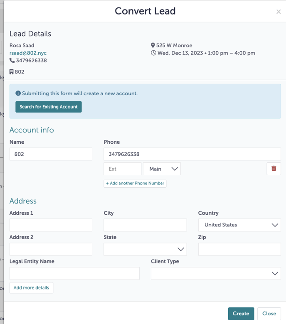This screenshot has width=286, height=324.
Task: Open the Client Type dropdown
Action: [x=215, y=273]
